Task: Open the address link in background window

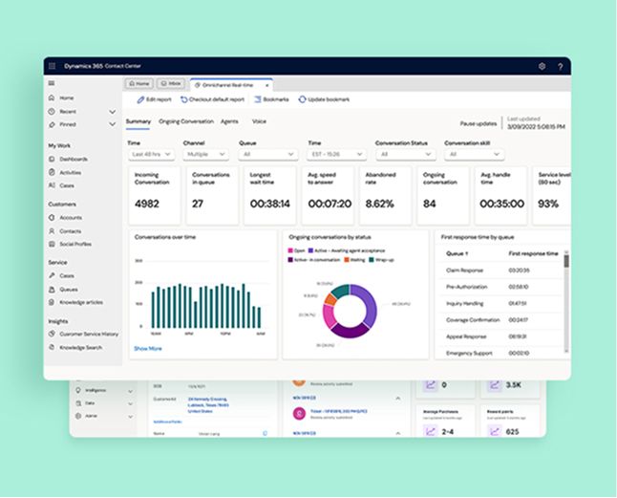Action: pyautogui.click(x=208, y=405)
